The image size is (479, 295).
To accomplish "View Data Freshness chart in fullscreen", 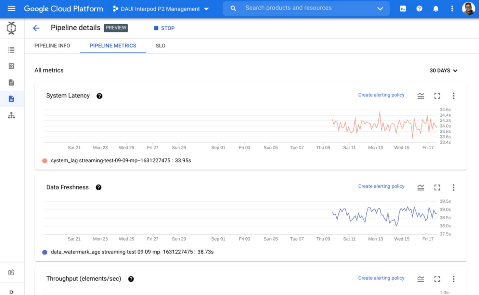I will click(x=437, y=187).
